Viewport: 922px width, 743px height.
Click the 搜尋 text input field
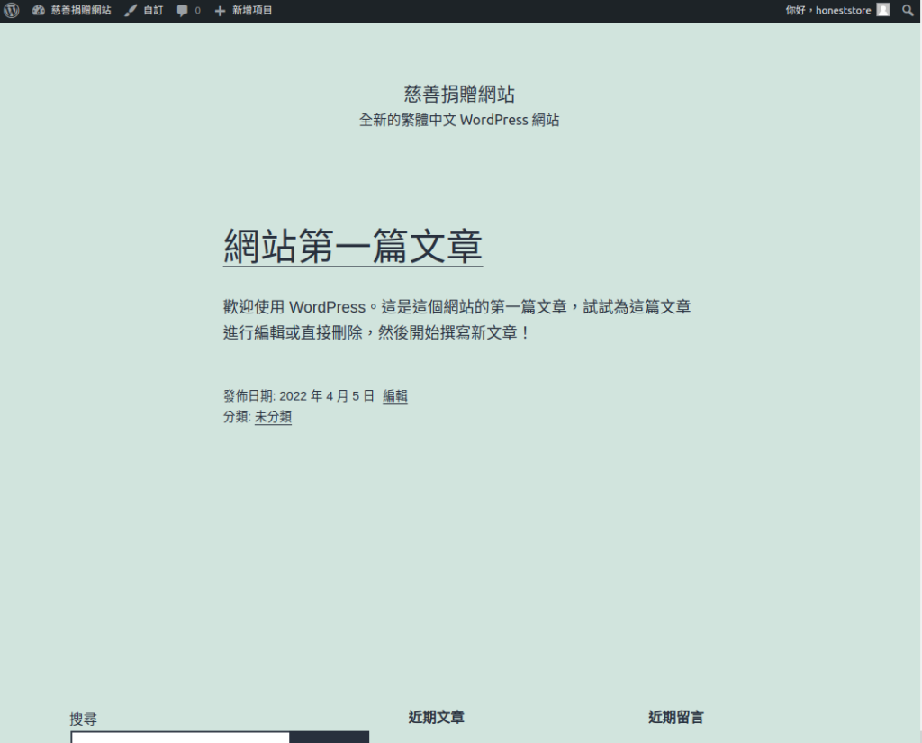tap(180, 738)
